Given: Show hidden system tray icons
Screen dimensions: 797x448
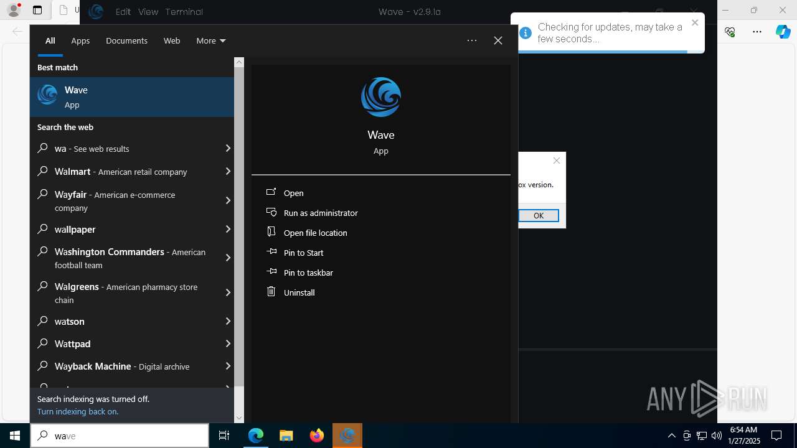Looking at the screenshot, I should (x=672, y=436).
